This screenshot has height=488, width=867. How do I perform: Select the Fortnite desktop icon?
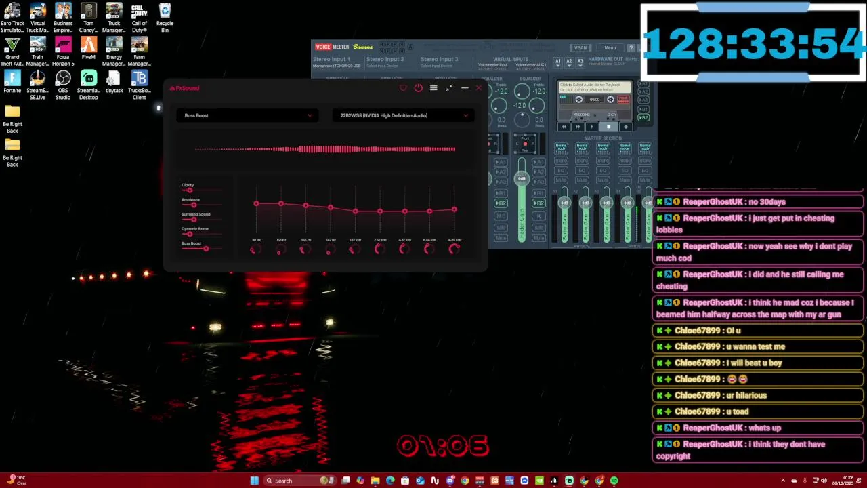point(12,81)
